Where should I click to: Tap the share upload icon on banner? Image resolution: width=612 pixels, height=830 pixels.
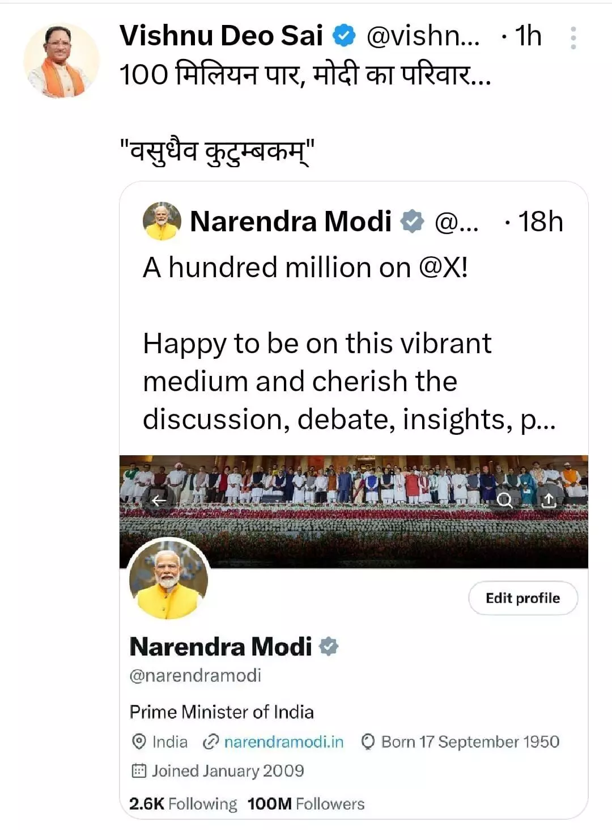(549, 501)
